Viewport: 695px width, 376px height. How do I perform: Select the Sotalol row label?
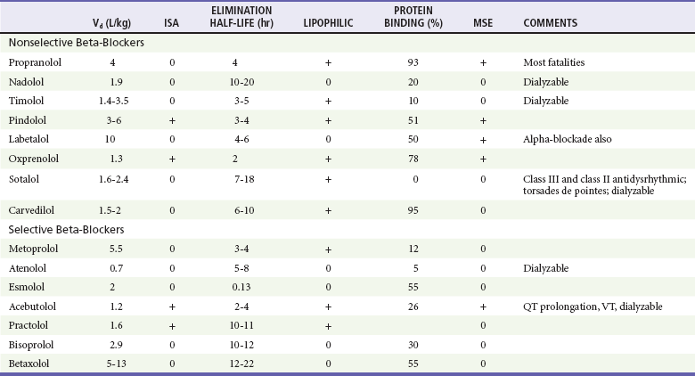click(24, 179)
